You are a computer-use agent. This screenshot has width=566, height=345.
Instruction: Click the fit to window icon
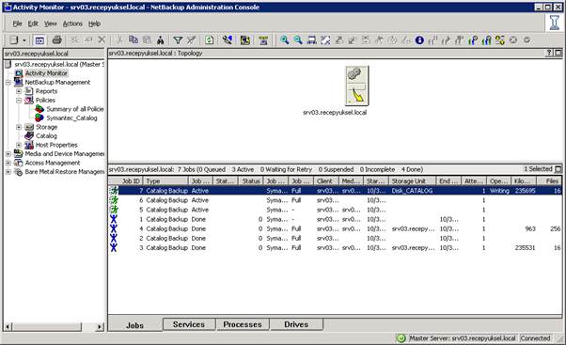pos(325,40)
